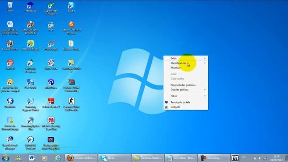Screen dimensions: 288x162
Task: Select the greyed Colar atalho entry
Action: pyautogui.click(x=186, y=79)
